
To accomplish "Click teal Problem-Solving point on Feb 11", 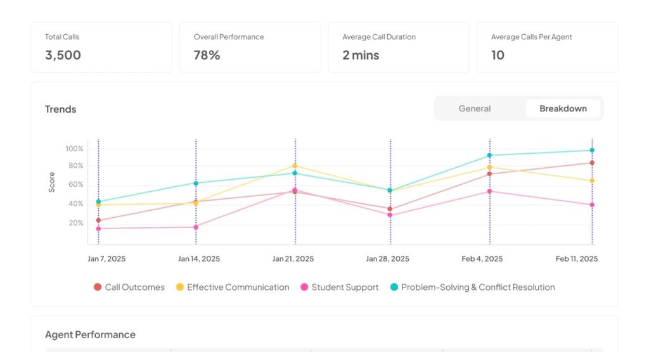I will point(592,150).
